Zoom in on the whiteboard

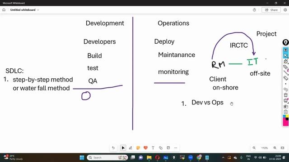point(275,148)
